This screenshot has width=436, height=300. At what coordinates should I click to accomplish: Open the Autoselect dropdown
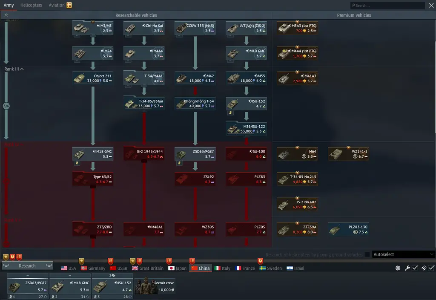tap(403, 254)
